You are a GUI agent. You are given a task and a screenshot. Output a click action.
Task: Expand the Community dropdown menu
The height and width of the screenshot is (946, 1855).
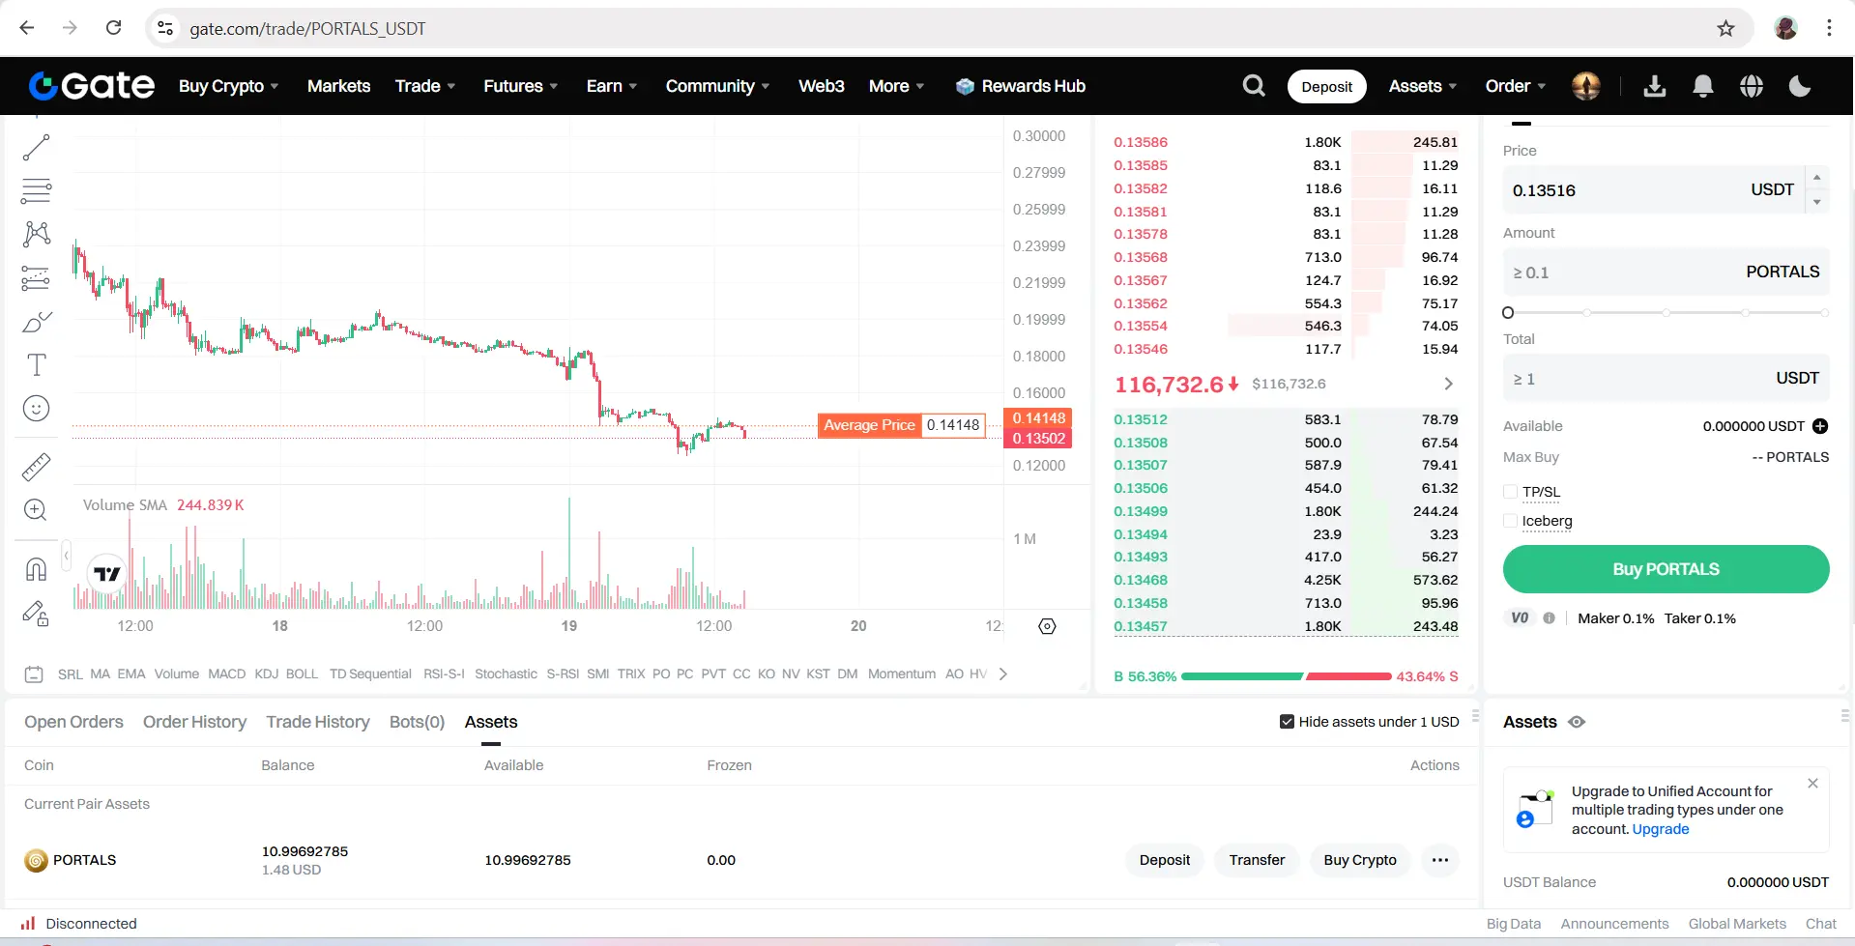(717, 86)
